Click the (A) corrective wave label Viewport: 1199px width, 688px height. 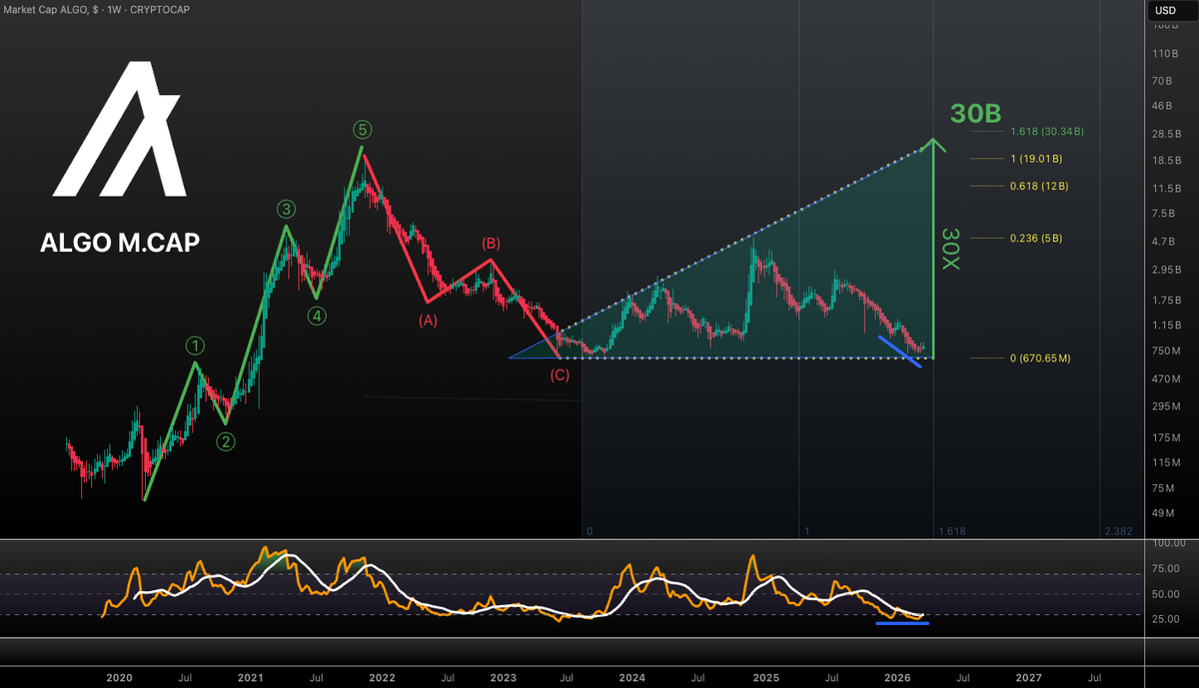(428, 320)
